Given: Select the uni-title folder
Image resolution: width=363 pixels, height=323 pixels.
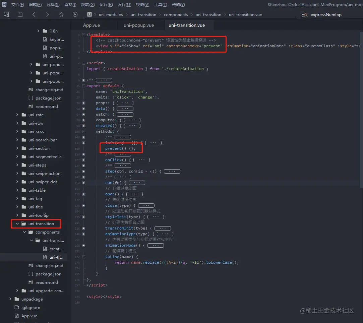Looking at the screenshot, I should [x=36, y=207].
